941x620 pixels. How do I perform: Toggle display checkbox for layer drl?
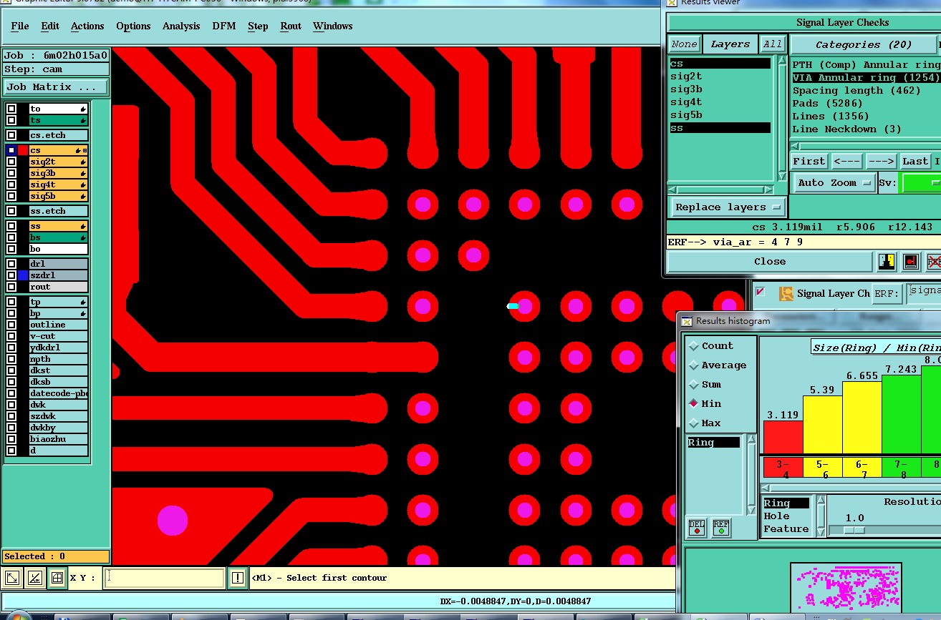click(11, 264)
